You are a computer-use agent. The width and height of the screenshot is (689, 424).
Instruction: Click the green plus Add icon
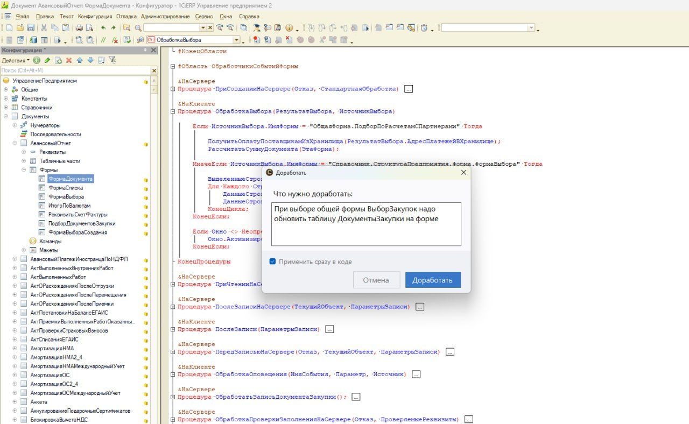point(37,60)
